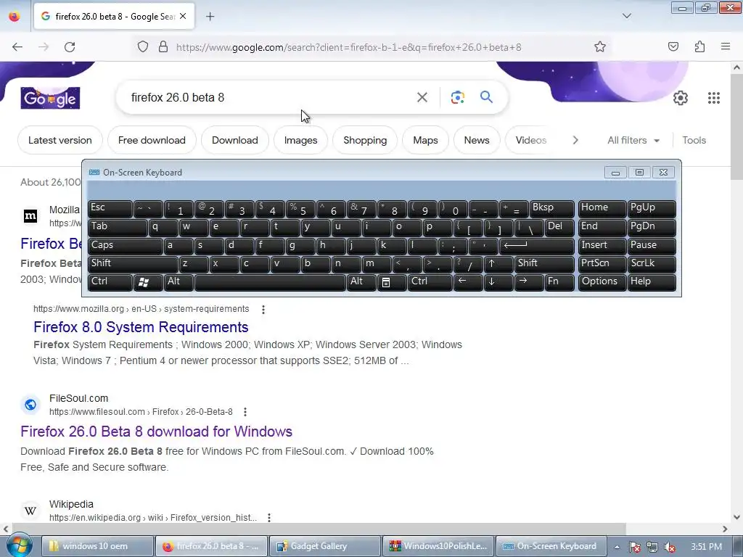Open tracking protection shield icon
743x557 pixels.
(143, 47)
